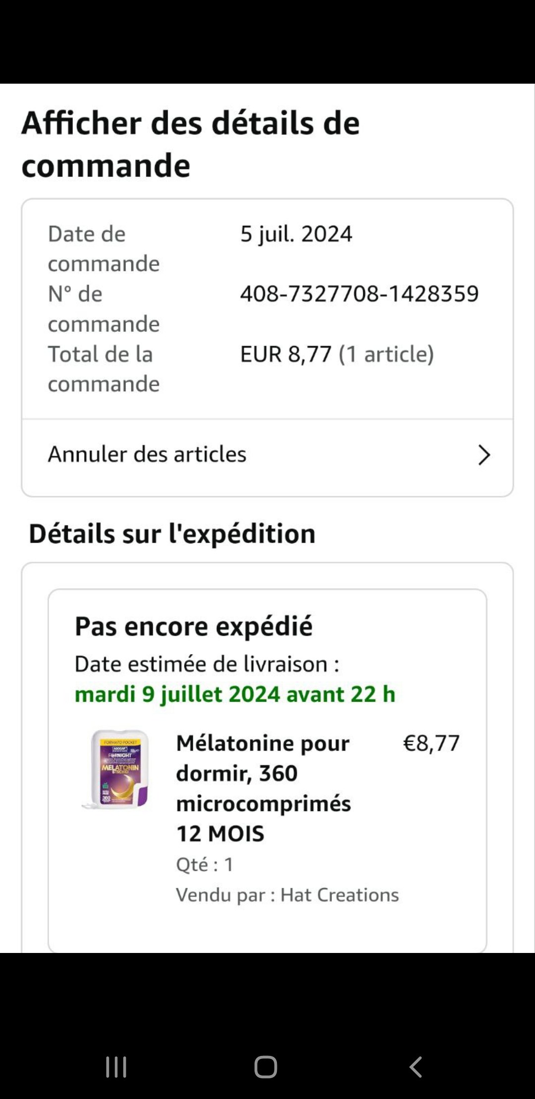Tap the mardi 9 juillet delivery date
This screenshot has width=535, height=1099.
pos(235,694)
